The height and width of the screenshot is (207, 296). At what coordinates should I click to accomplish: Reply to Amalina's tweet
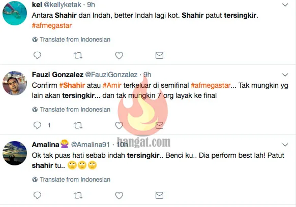37,195
